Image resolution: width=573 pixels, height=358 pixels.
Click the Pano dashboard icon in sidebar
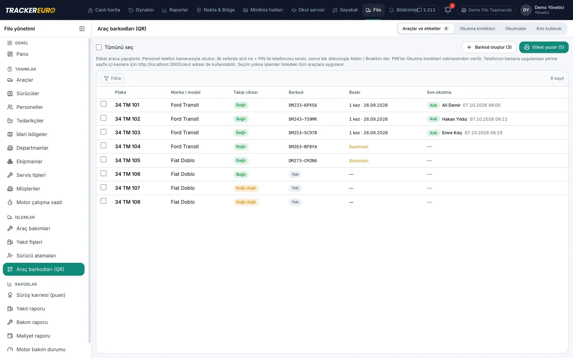(x=10, y=54)
